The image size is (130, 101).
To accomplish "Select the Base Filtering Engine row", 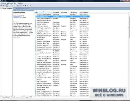I will [62, 17].
